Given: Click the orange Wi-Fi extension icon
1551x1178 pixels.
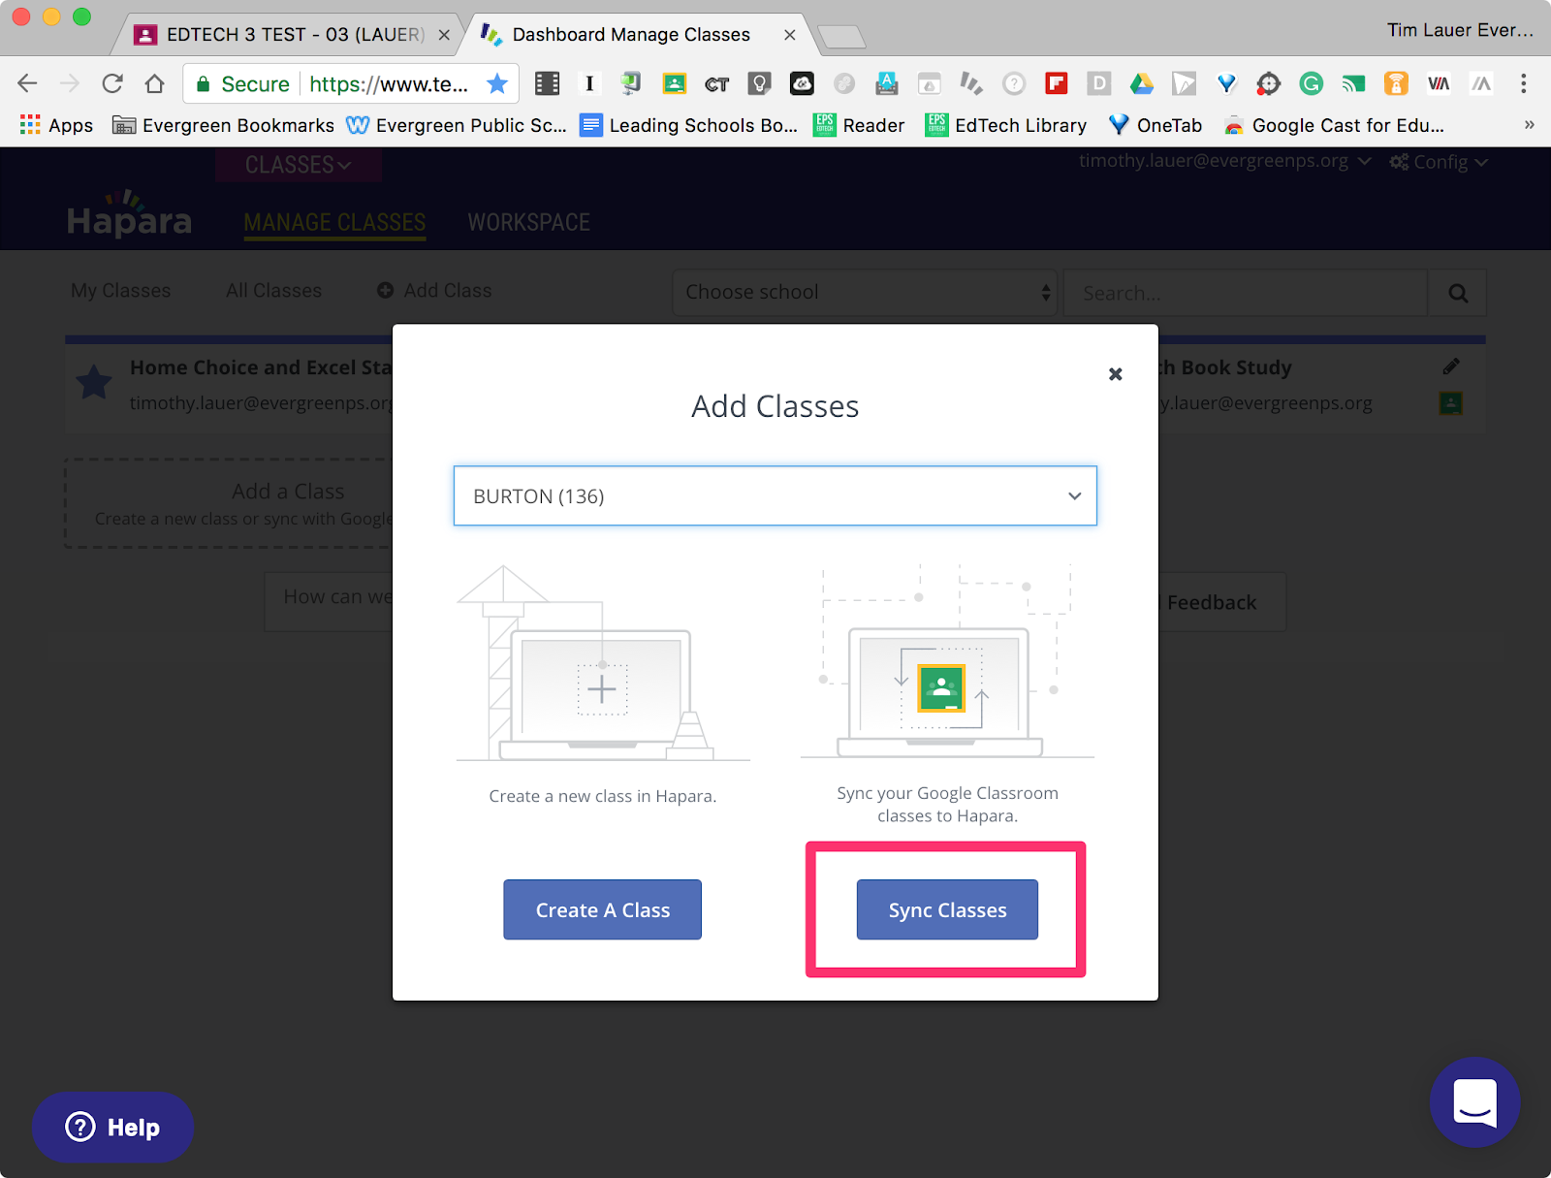Looking at the screenshot, I should [1396, 83].
